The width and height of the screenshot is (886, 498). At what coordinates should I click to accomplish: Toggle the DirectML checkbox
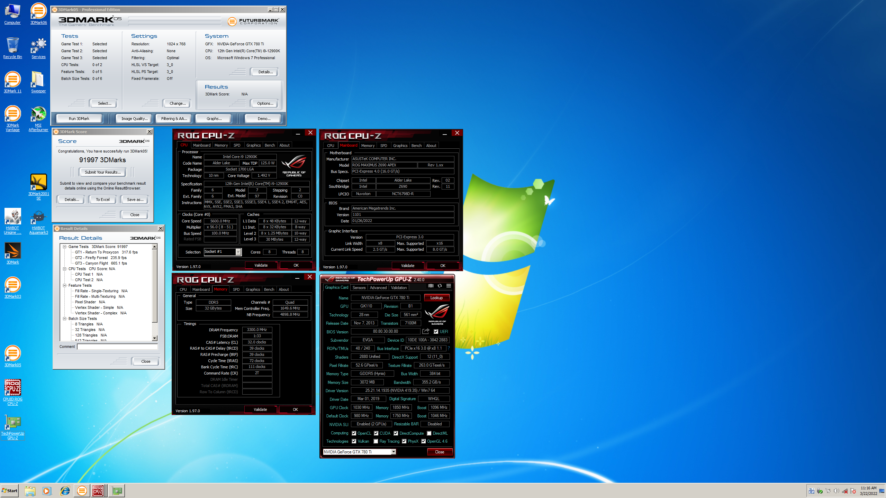tap(429, 433)
